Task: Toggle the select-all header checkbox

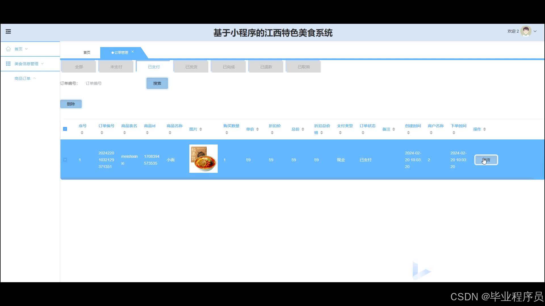Action: click(x=65, y=129)
